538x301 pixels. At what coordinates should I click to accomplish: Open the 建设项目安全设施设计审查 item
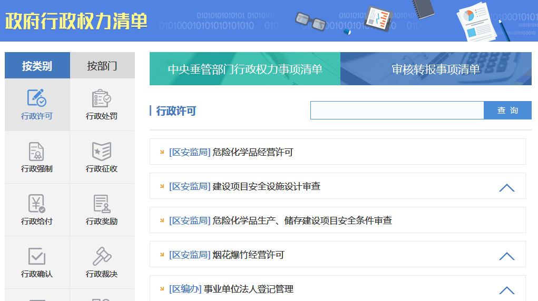266,186
